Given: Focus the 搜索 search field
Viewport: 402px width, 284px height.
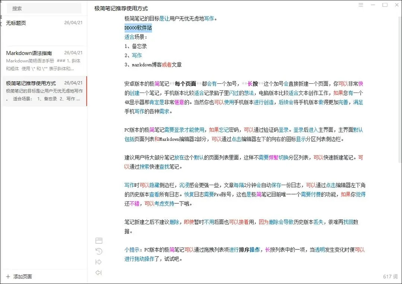Looking at the screenshot, I should click(44, 9).
